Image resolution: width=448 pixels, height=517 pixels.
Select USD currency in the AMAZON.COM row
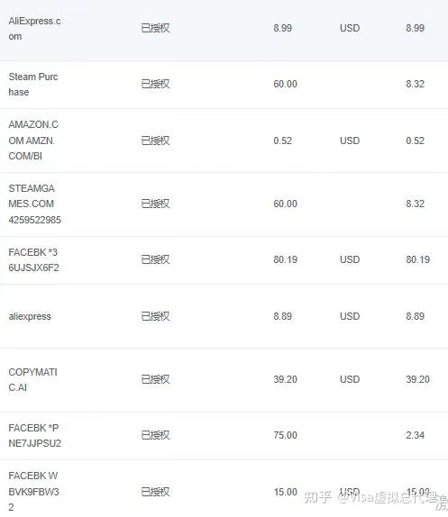click(x=350, y=141)
